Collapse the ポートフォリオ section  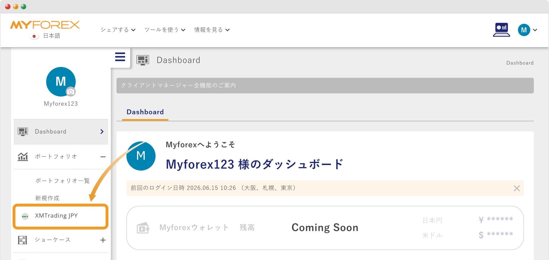click(x=103, y=157)
